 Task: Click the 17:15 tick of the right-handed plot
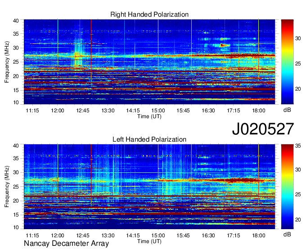pyautogui.click(x=234, y=111)
